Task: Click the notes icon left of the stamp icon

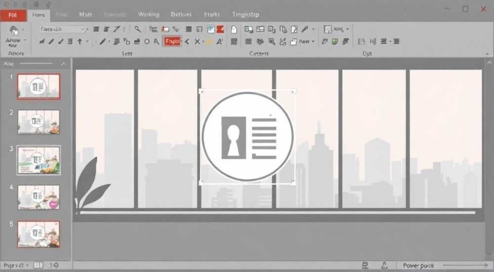Action: coord(365,266)
